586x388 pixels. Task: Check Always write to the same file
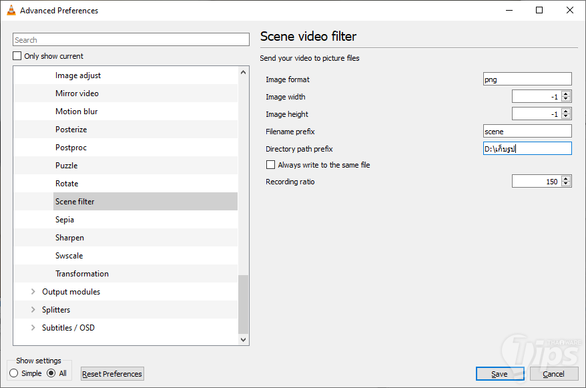click(270, 165)
